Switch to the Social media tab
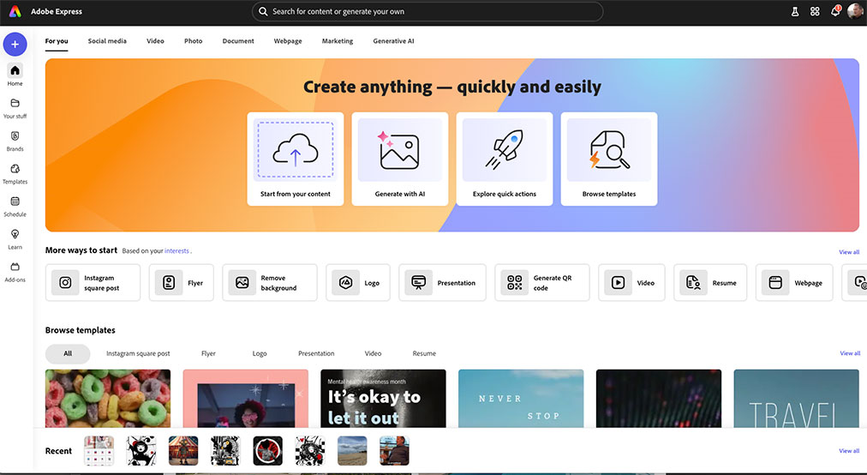 coord(107,41)
